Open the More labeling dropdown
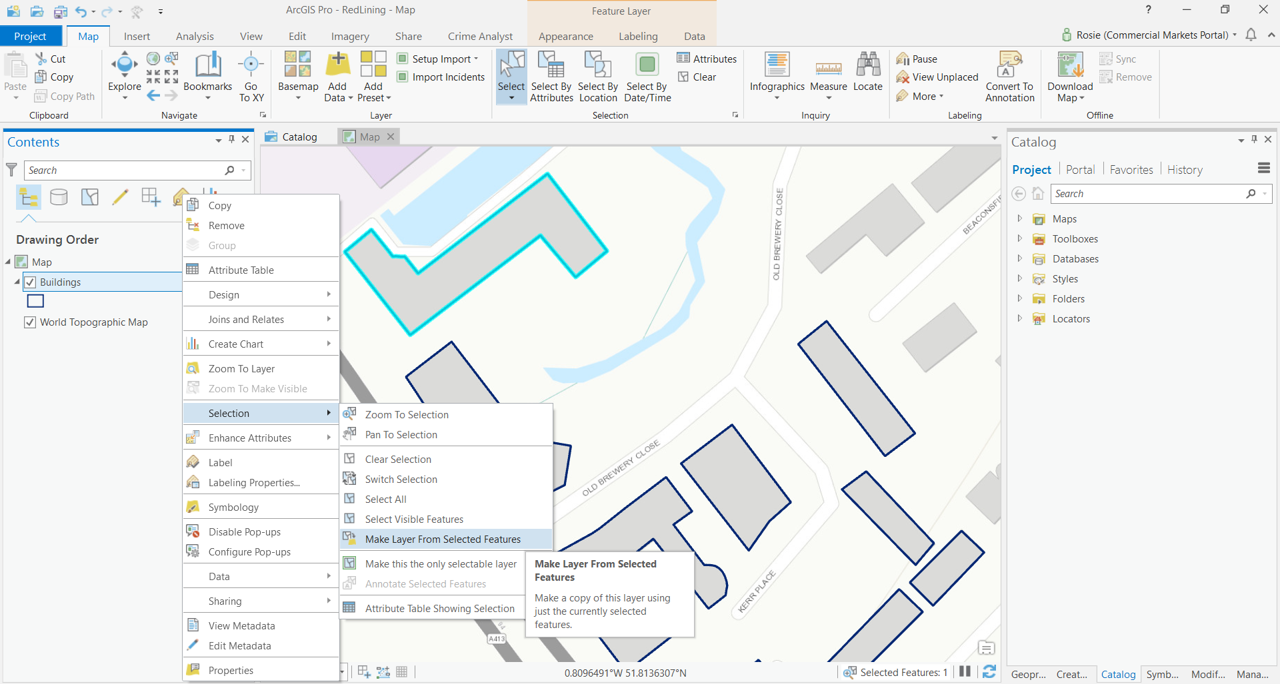1280x684 pixels. [920, 97]
